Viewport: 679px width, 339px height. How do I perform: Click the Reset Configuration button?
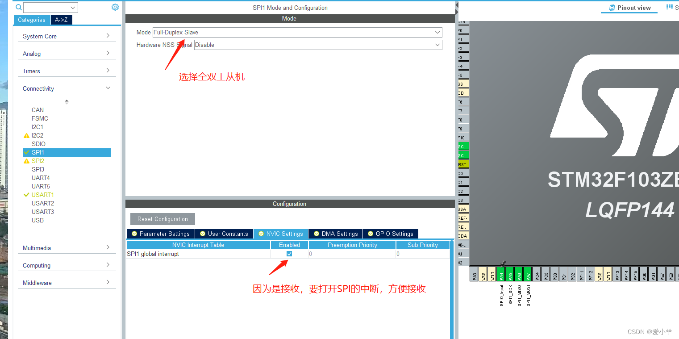(162, 219)
